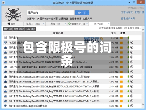Viewport: 146px width, 110px height.
Task: Click the speed bar of 562.3 MB row
Action: 121,106
